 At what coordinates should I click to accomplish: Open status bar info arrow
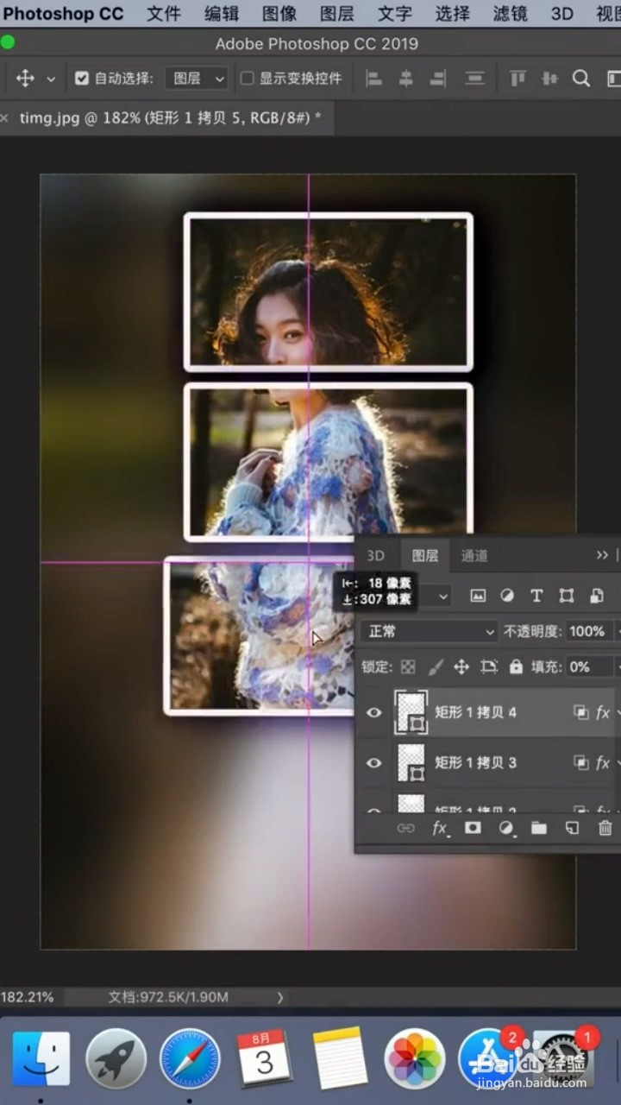point(280,997)
